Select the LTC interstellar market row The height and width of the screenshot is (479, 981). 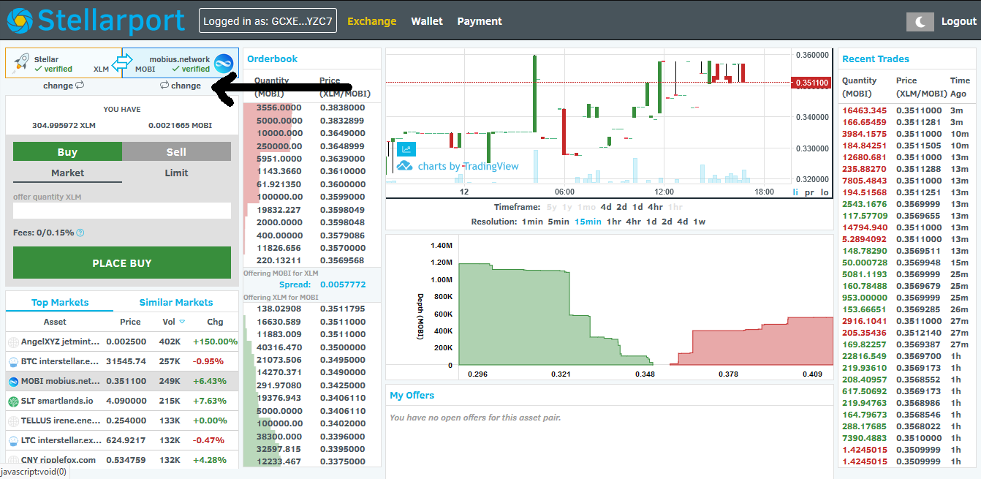(122, 440)
